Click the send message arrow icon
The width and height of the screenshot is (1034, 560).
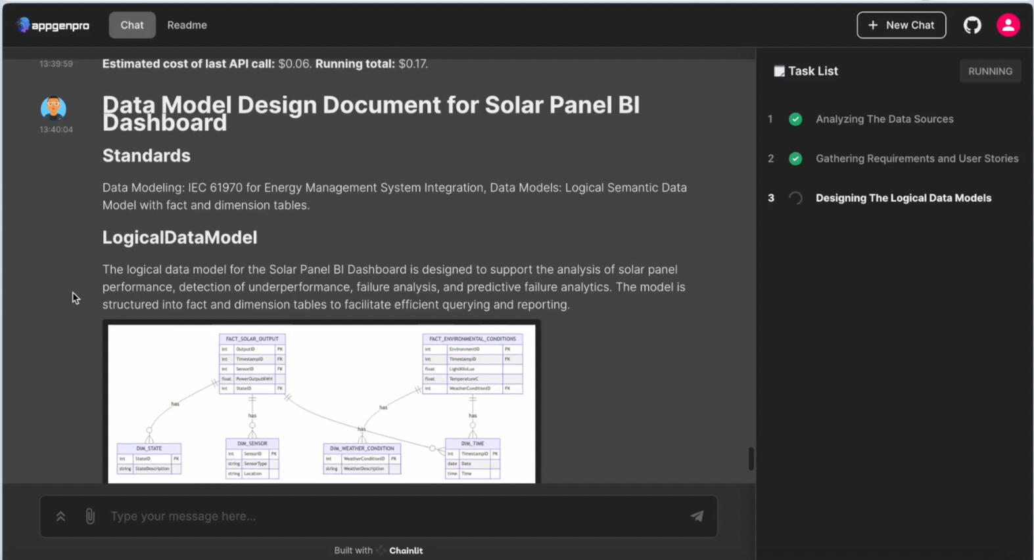[697, 517]
